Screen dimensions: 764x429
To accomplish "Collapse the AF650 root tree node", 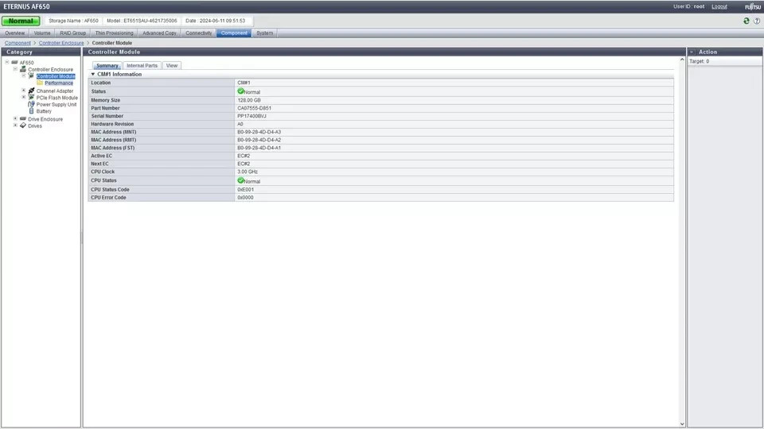I will (x=6, y=62).
